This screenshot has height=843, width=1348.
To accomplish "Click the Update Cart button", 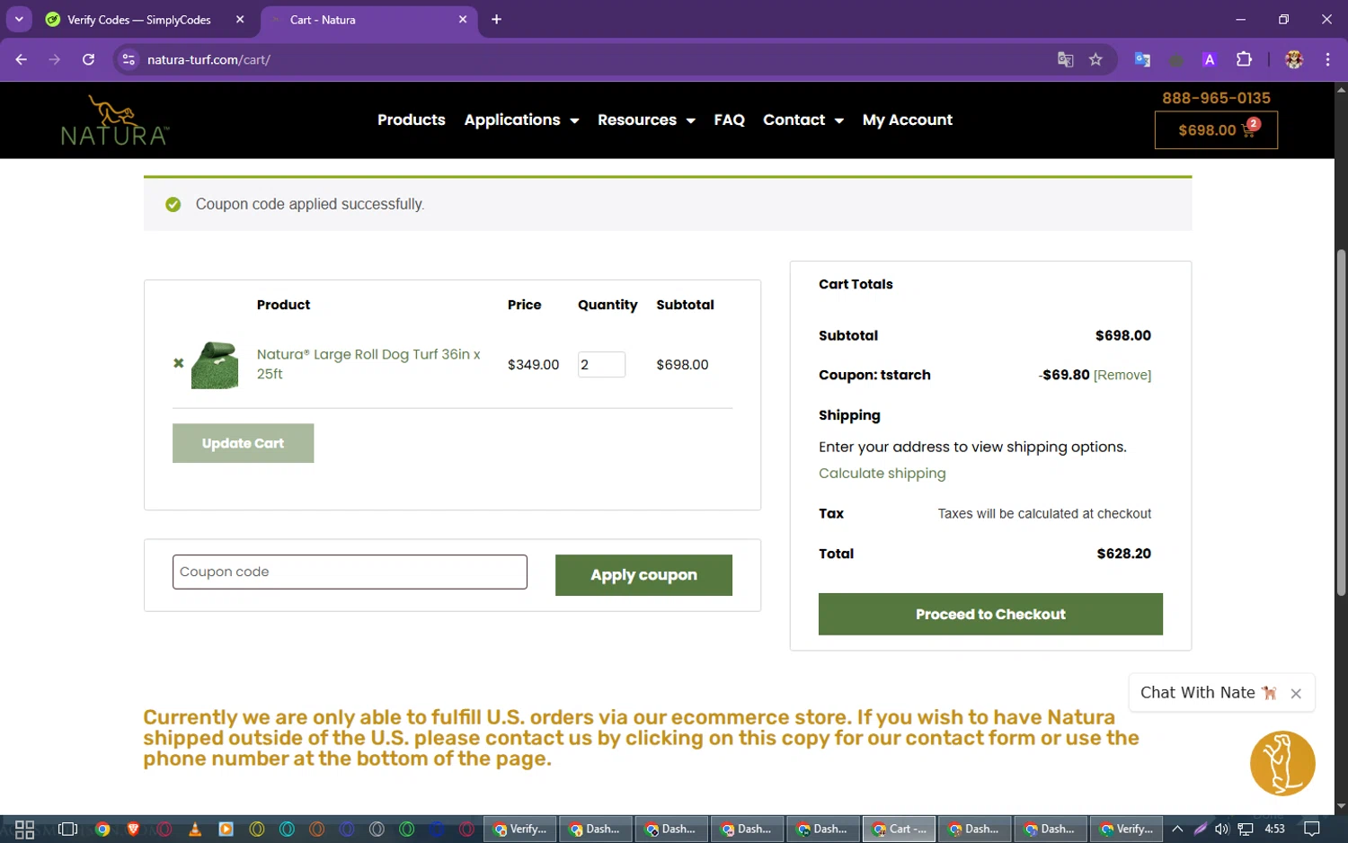I will coord(243,443).
